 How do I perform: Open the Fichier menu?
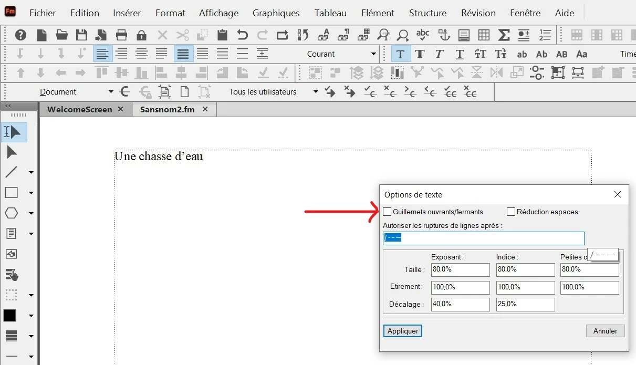[43, 13]
